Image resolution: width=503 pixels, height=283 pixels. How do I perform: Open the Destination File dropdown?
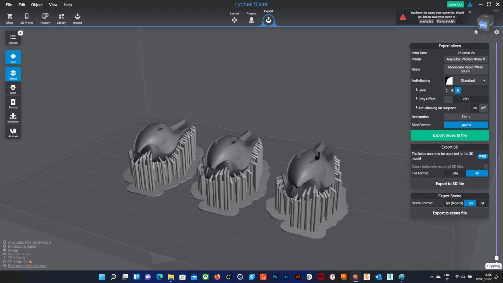[466, 117]
